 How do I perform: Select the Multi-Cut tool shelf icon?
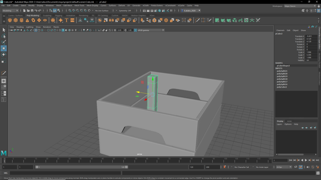pyautogui.click(x=197, y=20)
